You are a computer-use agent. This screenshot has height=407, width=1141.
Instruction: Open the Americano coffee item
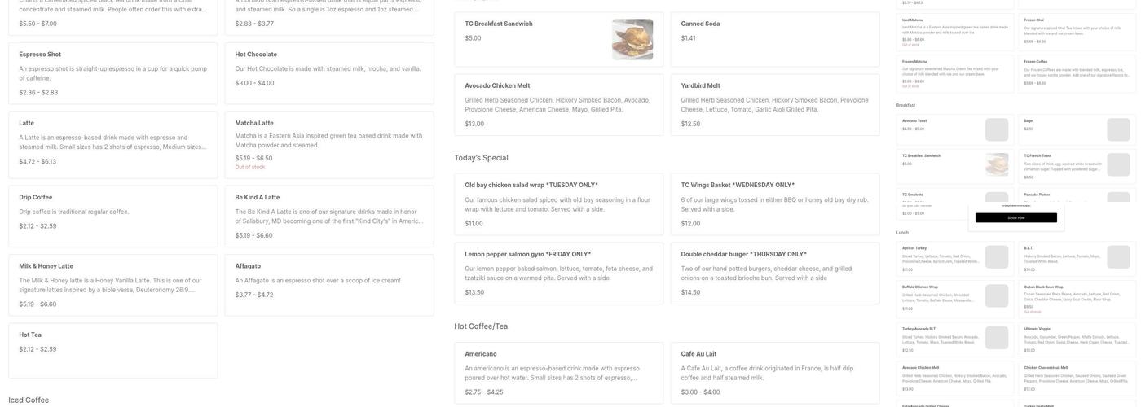(x=558, y=373)
